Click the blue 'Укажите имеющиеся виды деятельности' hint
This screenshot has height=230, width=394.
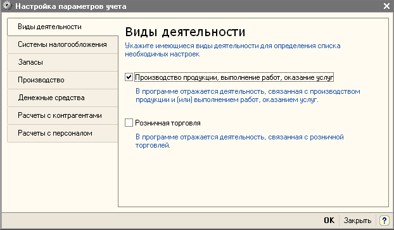(x=232, y=50)
